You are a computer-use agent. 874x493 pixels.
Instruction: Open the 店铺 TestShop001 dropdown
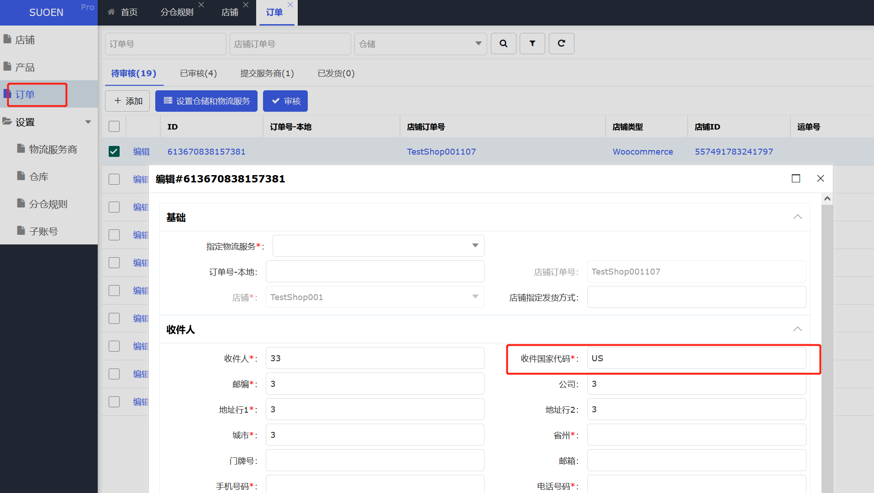375,297
